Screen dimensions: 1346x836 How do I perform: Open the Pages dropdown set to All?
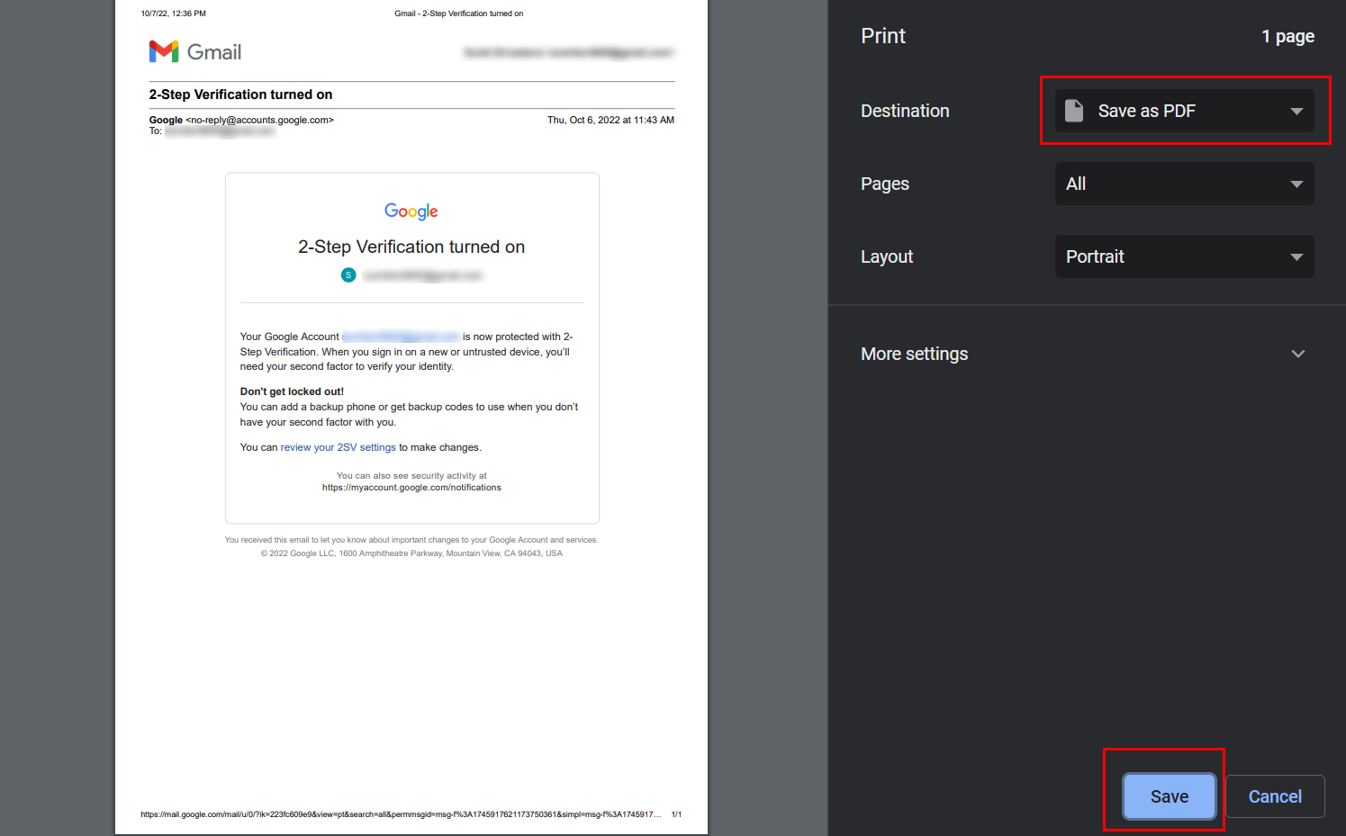pyautogui.click(x=1184, y=184)
